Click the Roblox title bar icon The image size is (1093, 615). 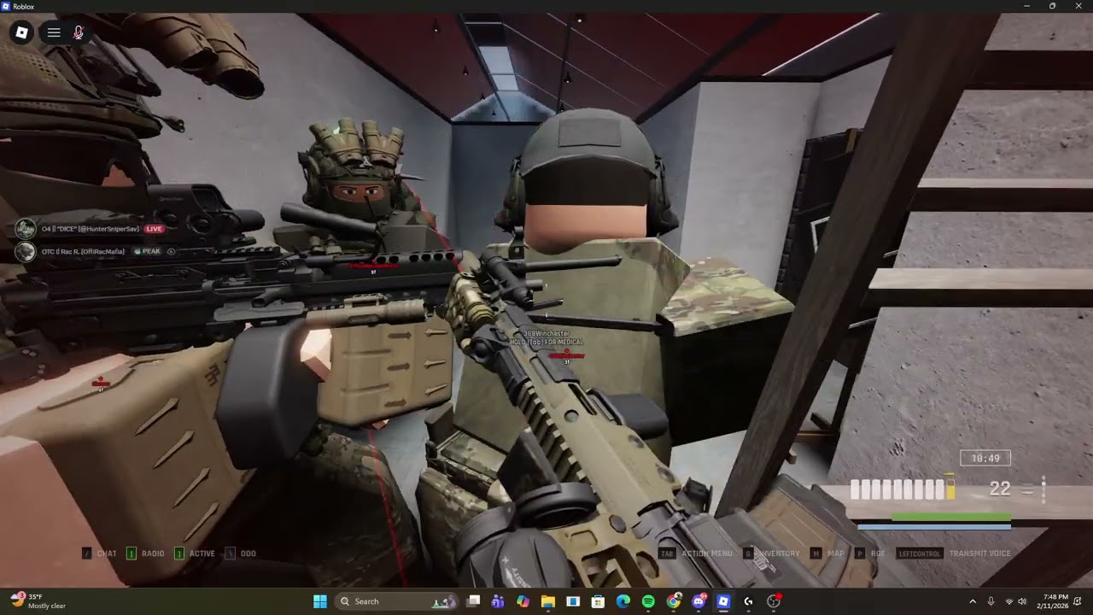(6, 6)
